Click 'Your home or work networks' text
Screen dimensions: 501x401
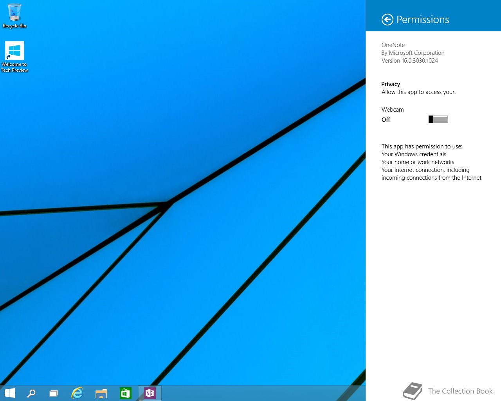click(418, 162)
